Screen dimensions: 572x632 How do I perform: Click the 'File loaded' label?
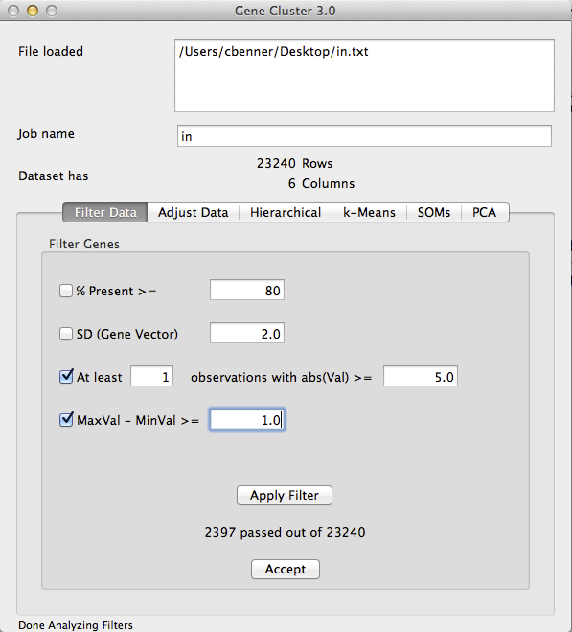coord(51,51)
